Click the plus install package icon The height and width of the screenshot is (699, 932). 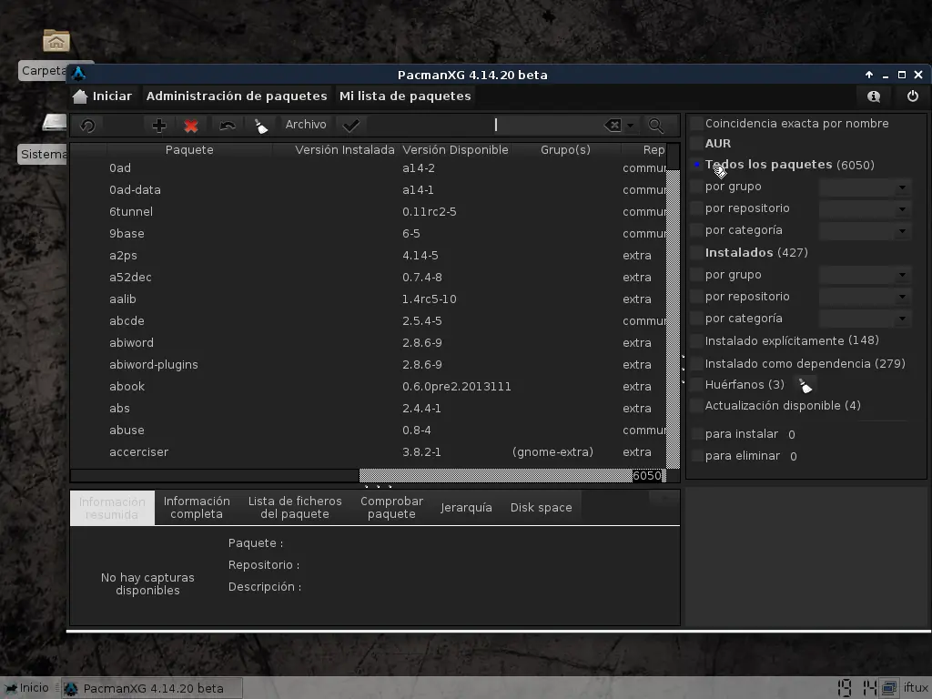(158, 126)
